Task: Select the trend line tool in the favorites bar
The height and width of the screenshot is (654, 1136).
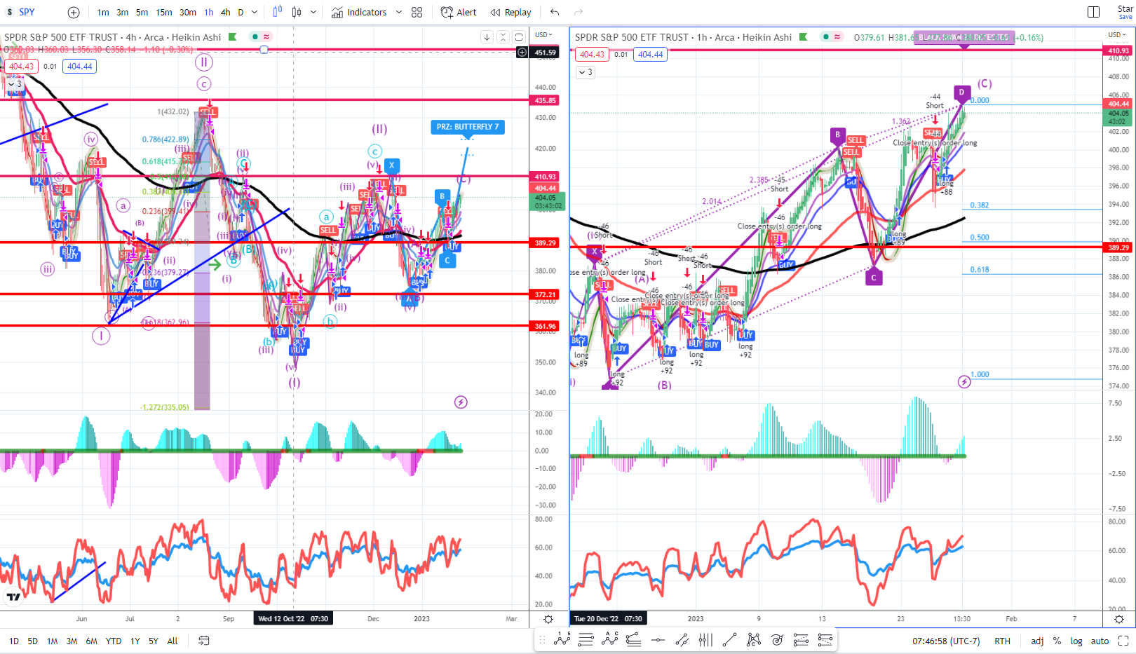Action: tap(729, 639)
